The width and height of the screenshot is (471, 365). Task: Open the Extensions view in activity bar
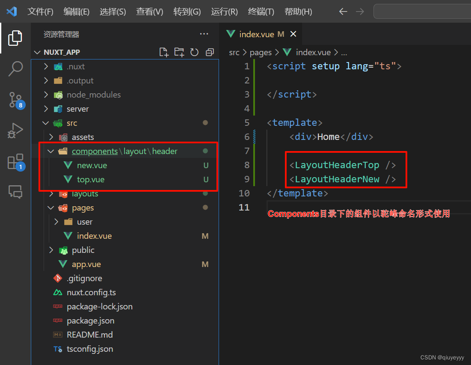click(16, 162)
